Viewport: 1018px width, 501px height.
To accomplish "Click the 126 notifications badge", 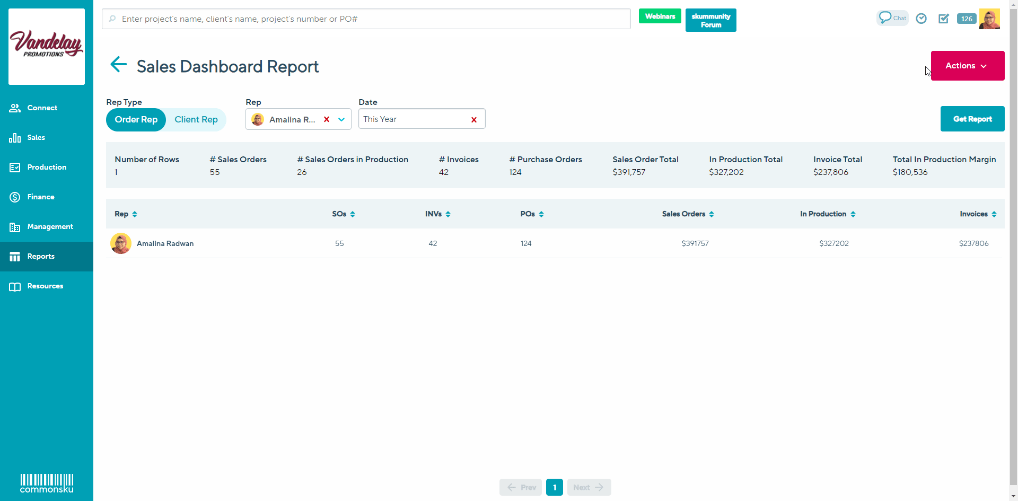I will click(x=966, y=19).
